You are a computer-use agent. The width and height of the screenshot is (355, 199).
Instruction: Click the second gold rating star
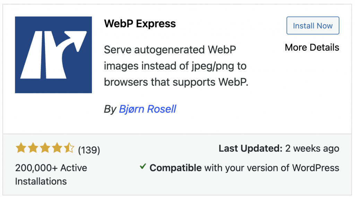[x=33, y=149]
